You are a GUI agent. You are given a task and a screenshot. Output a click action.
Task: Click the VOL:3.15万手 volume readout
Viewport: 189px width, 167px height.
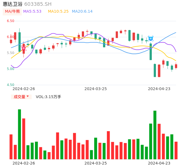pyautogui.click(x=48, y=97)
